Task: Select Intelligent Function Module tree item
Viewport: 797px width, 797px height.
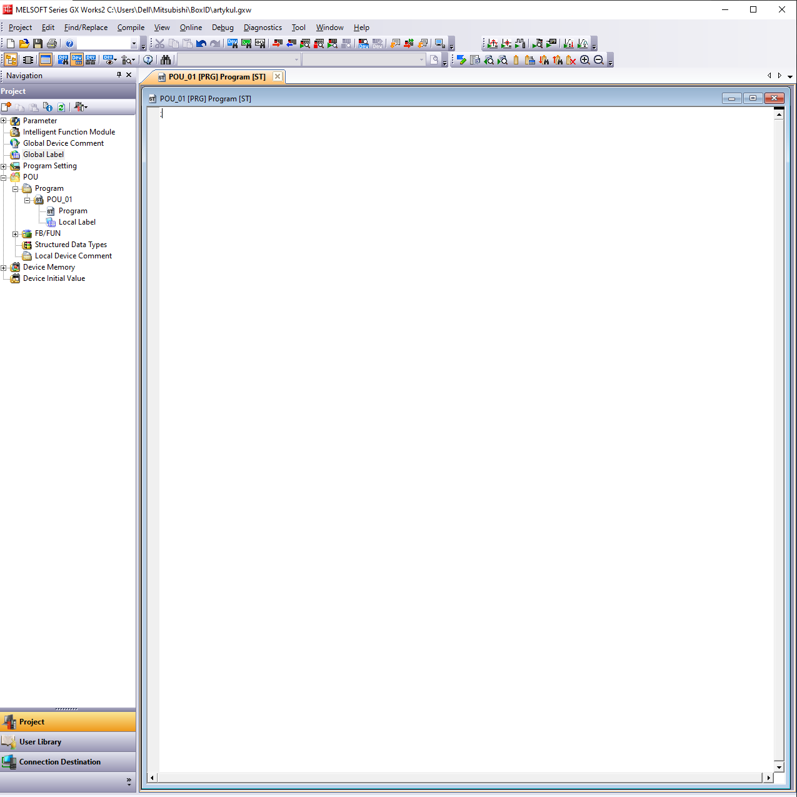Action: (69, 132)
